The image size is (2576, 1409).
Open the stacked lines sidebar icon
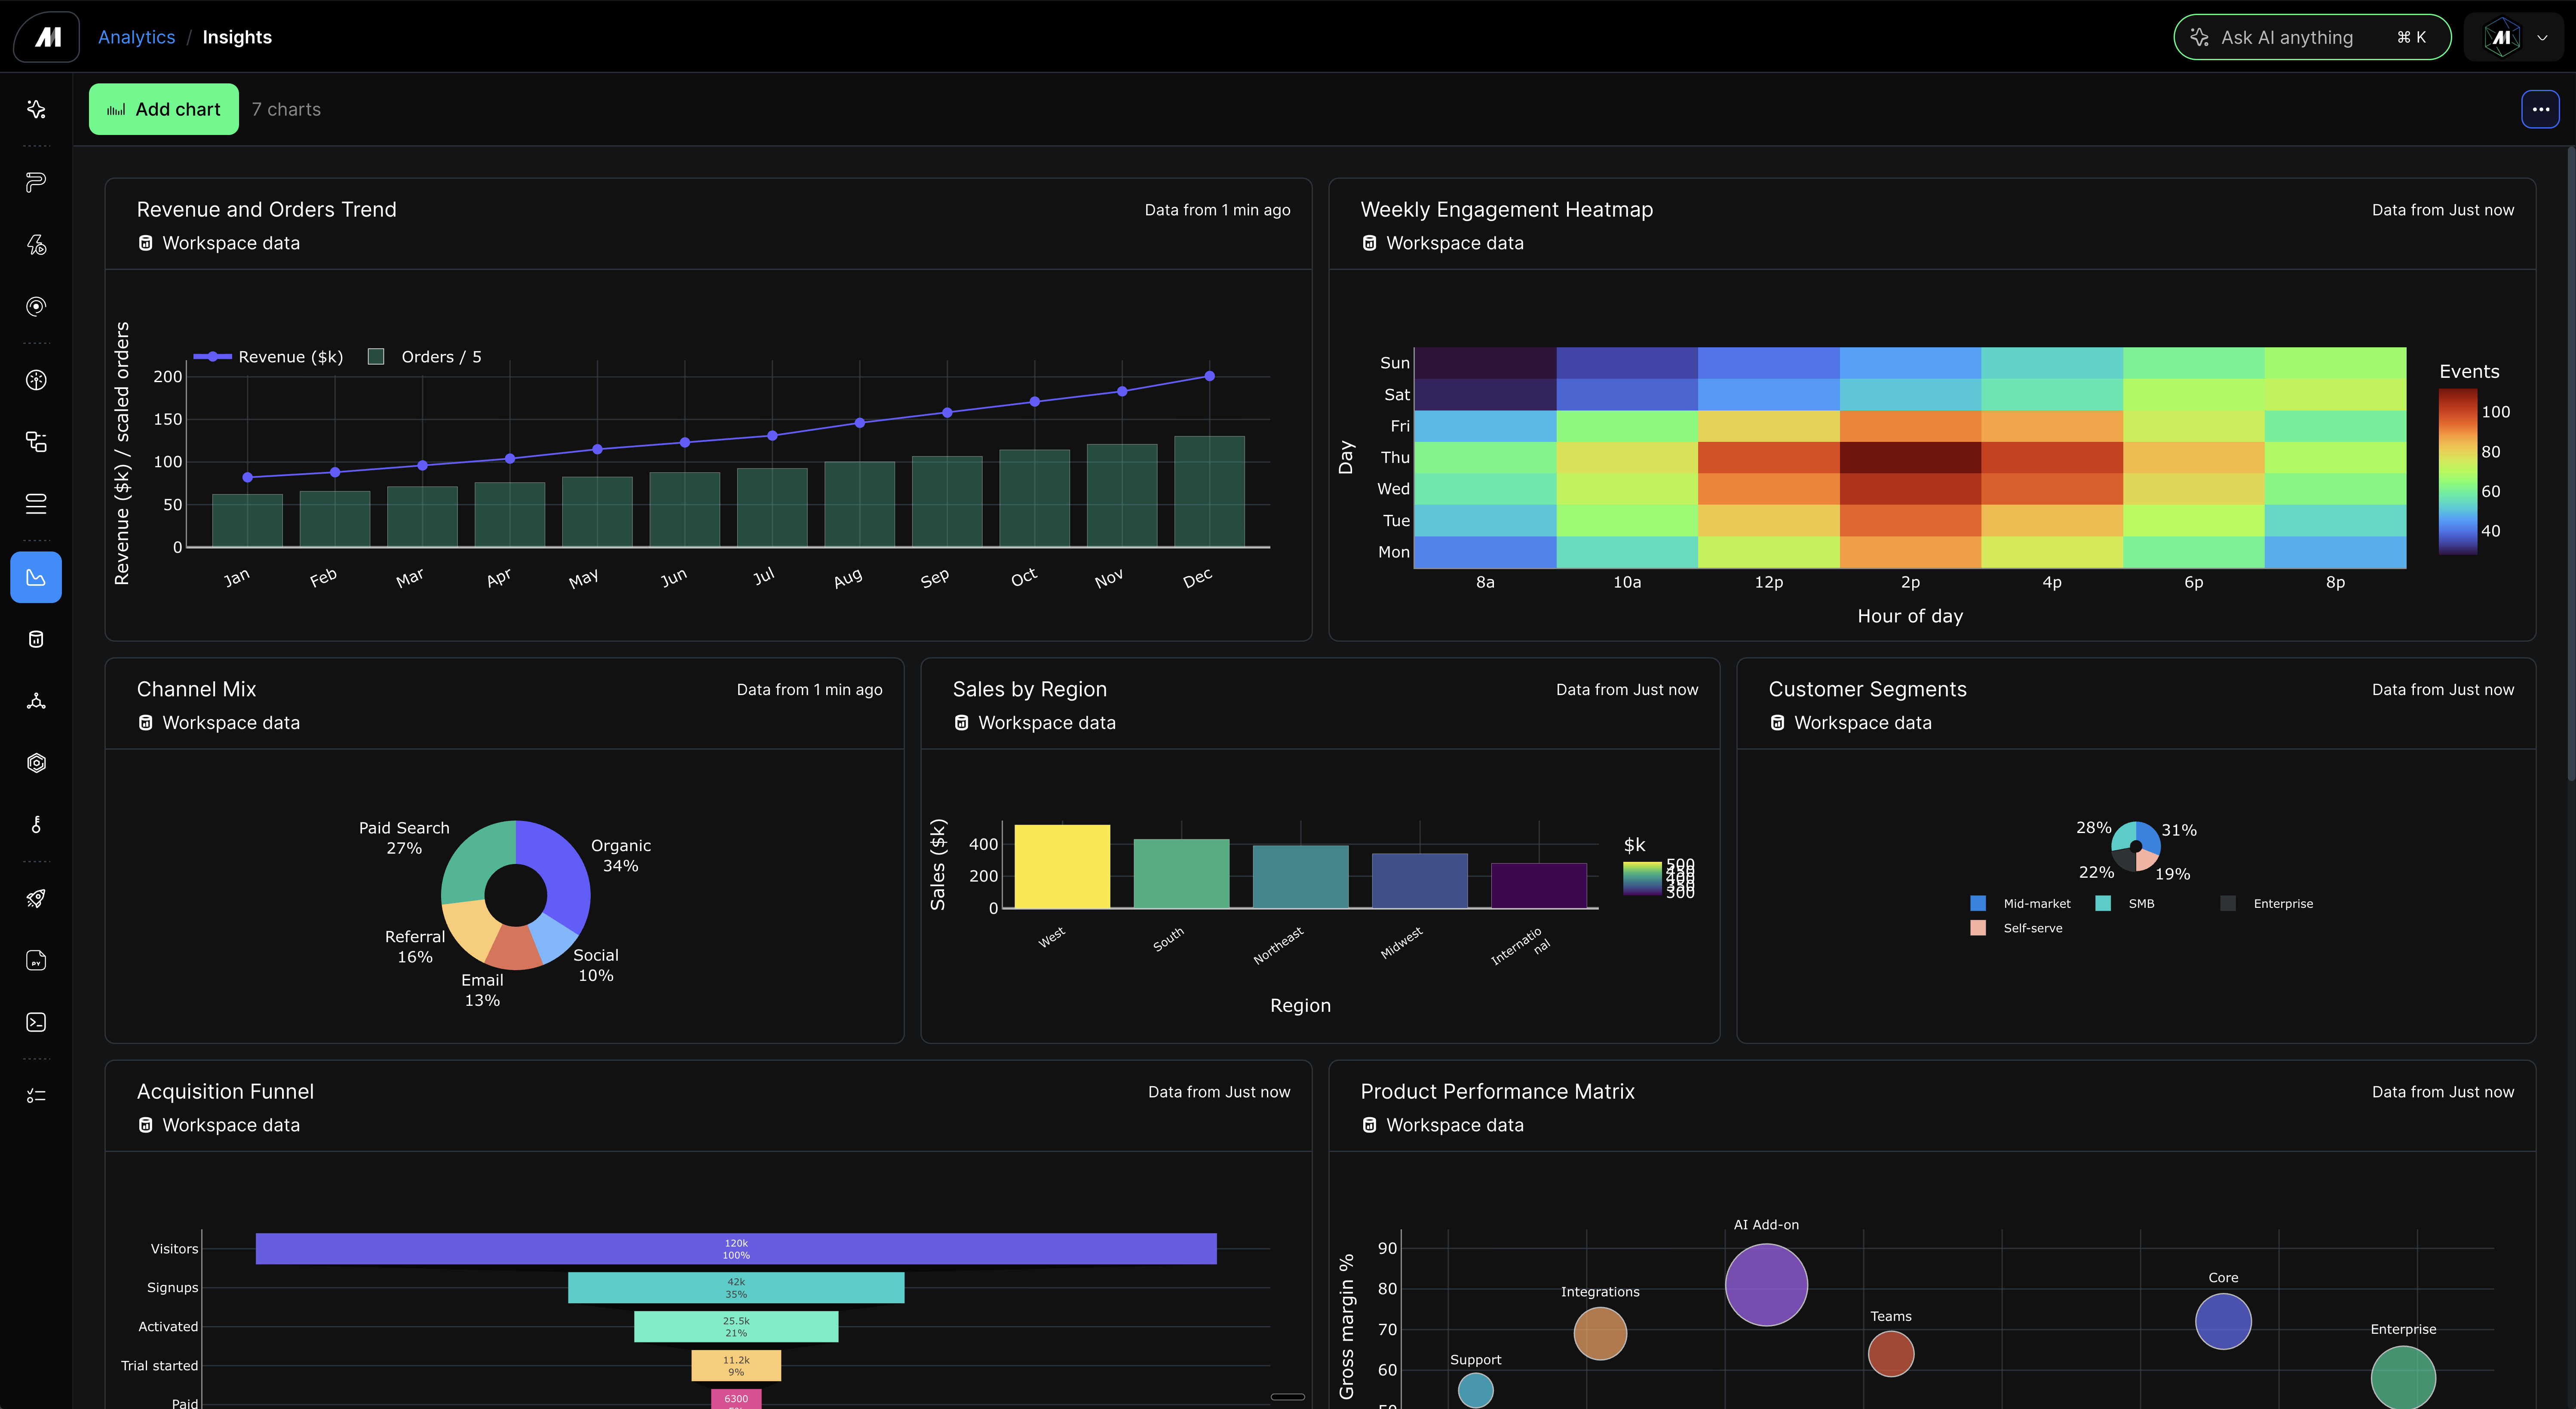click(36, 504)
